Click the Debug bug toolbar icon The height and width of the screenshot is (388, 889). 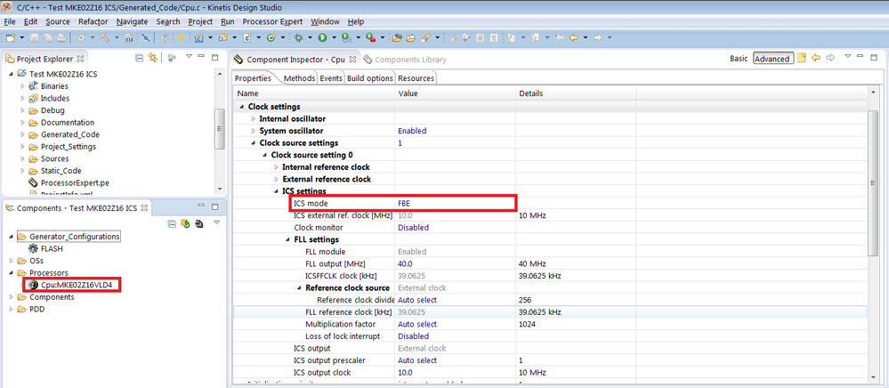[x=298, y=37]
